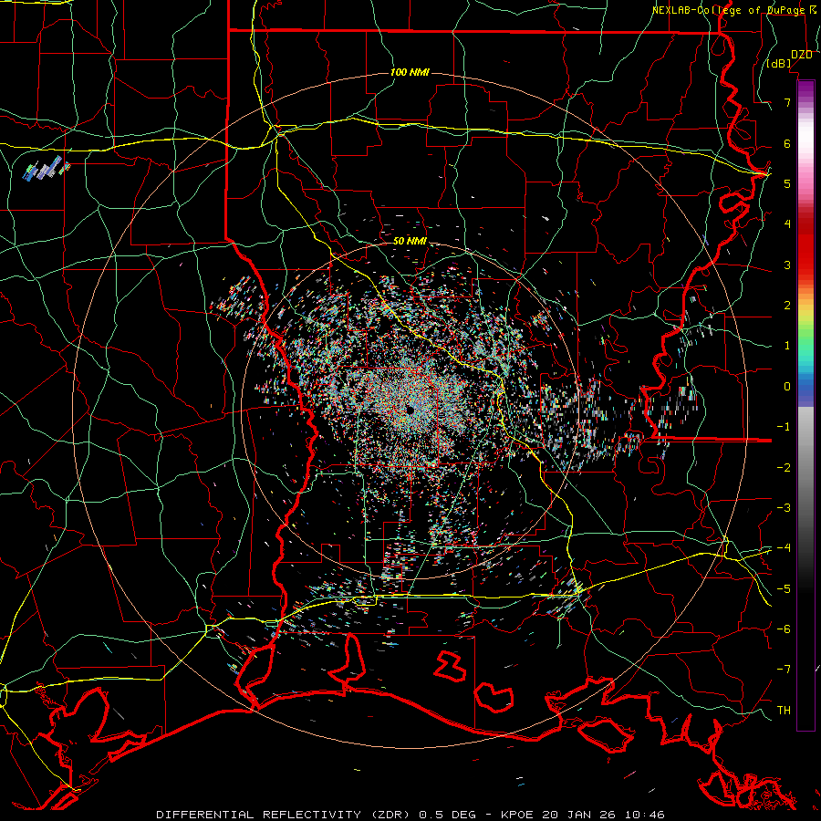Pick the 5 dB scale value
The image size is (821, 821).
[x=787, y=183]
